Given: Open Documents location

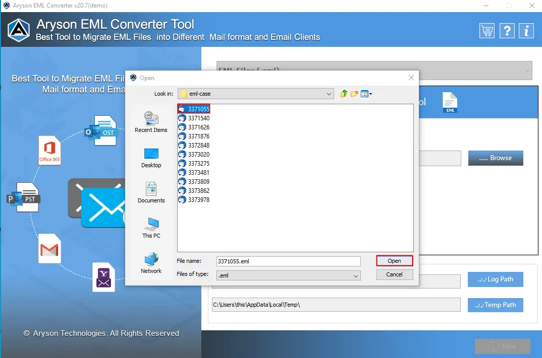Looking at the screenshot, I should pyautogui.click(x=151, y=193).
